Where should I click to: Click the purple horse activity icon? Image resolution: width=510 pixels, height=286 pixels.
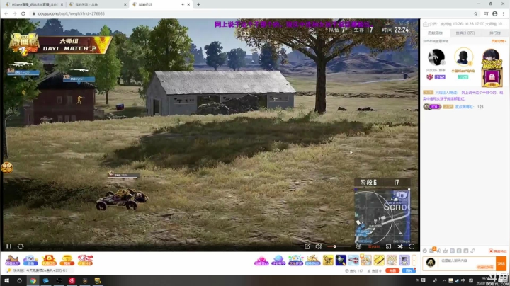tap(12, 261)
